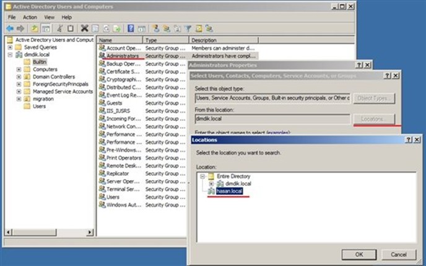Click the 'Select this object type' field
The image size is (426, 266).
pos(272,98)
